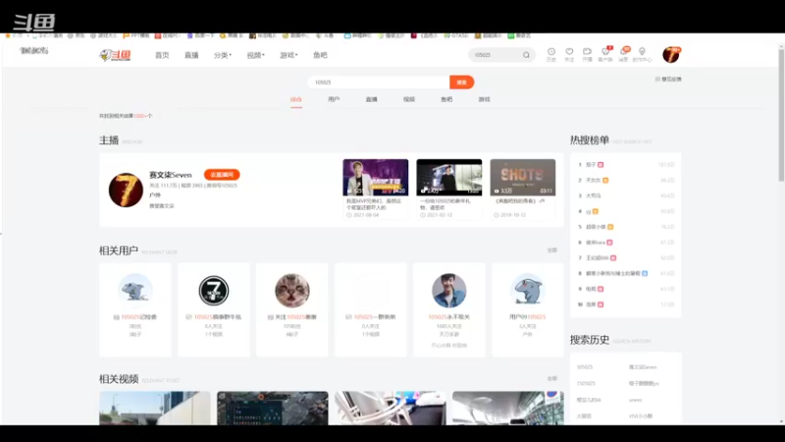Click 全部 beside 相关用户 heading

551,250
